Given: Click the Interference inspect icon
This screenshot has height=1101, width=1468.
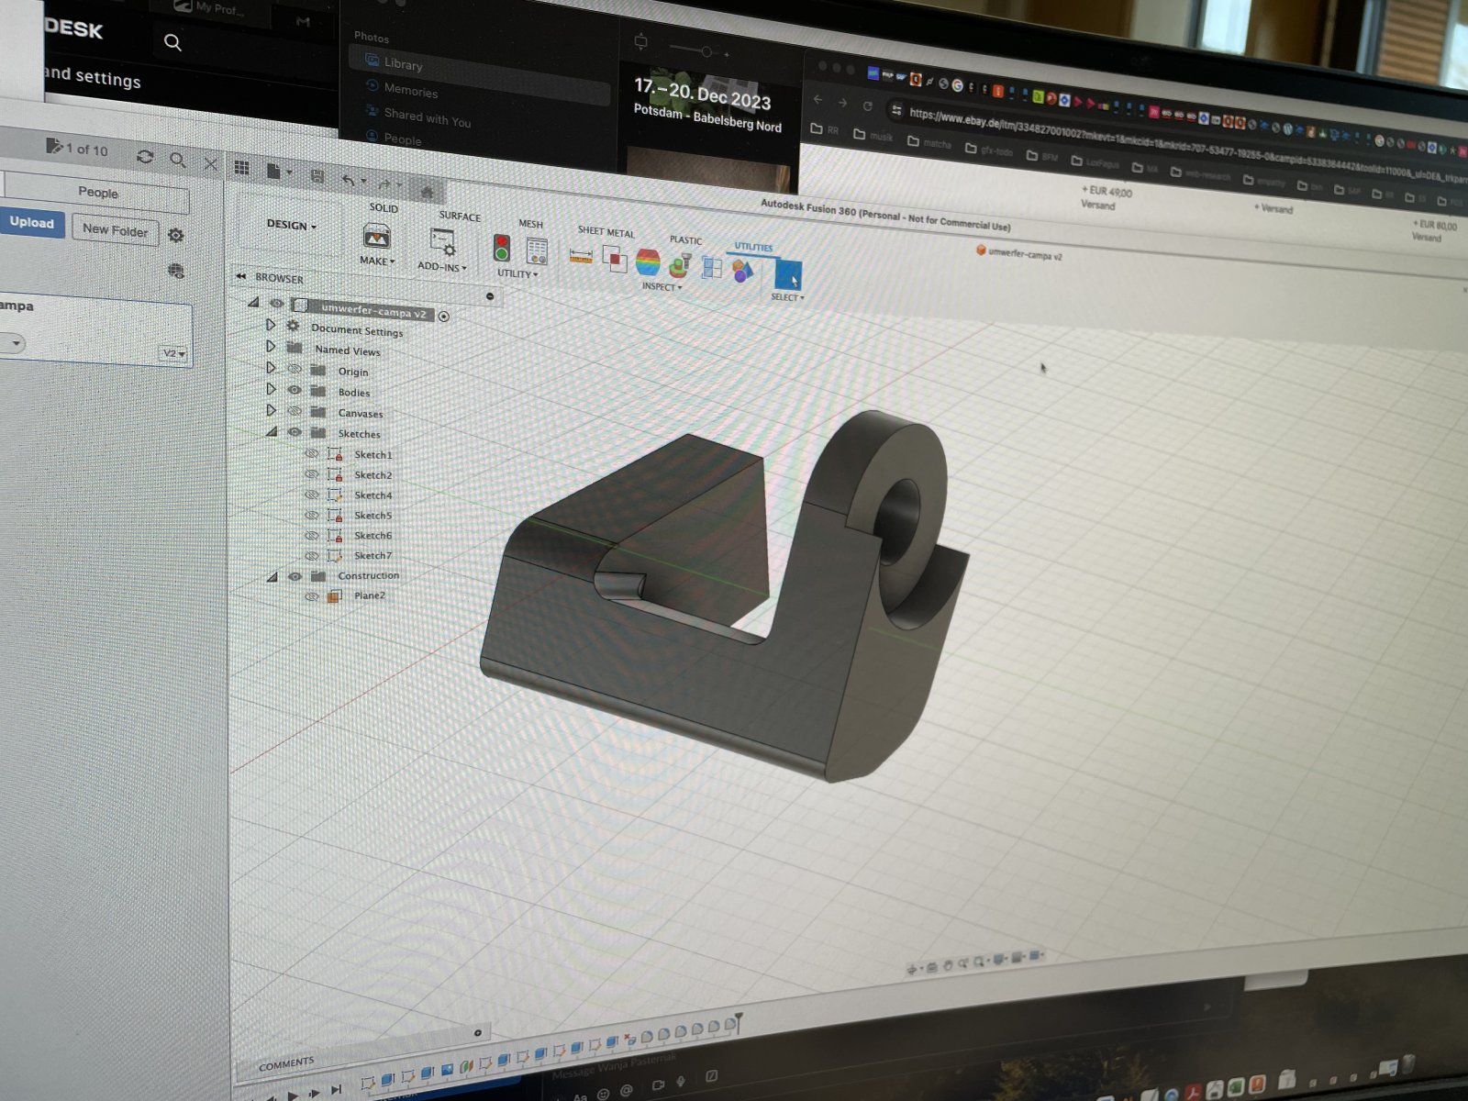Looking at the screenshot, I should [x=615, y=259].
